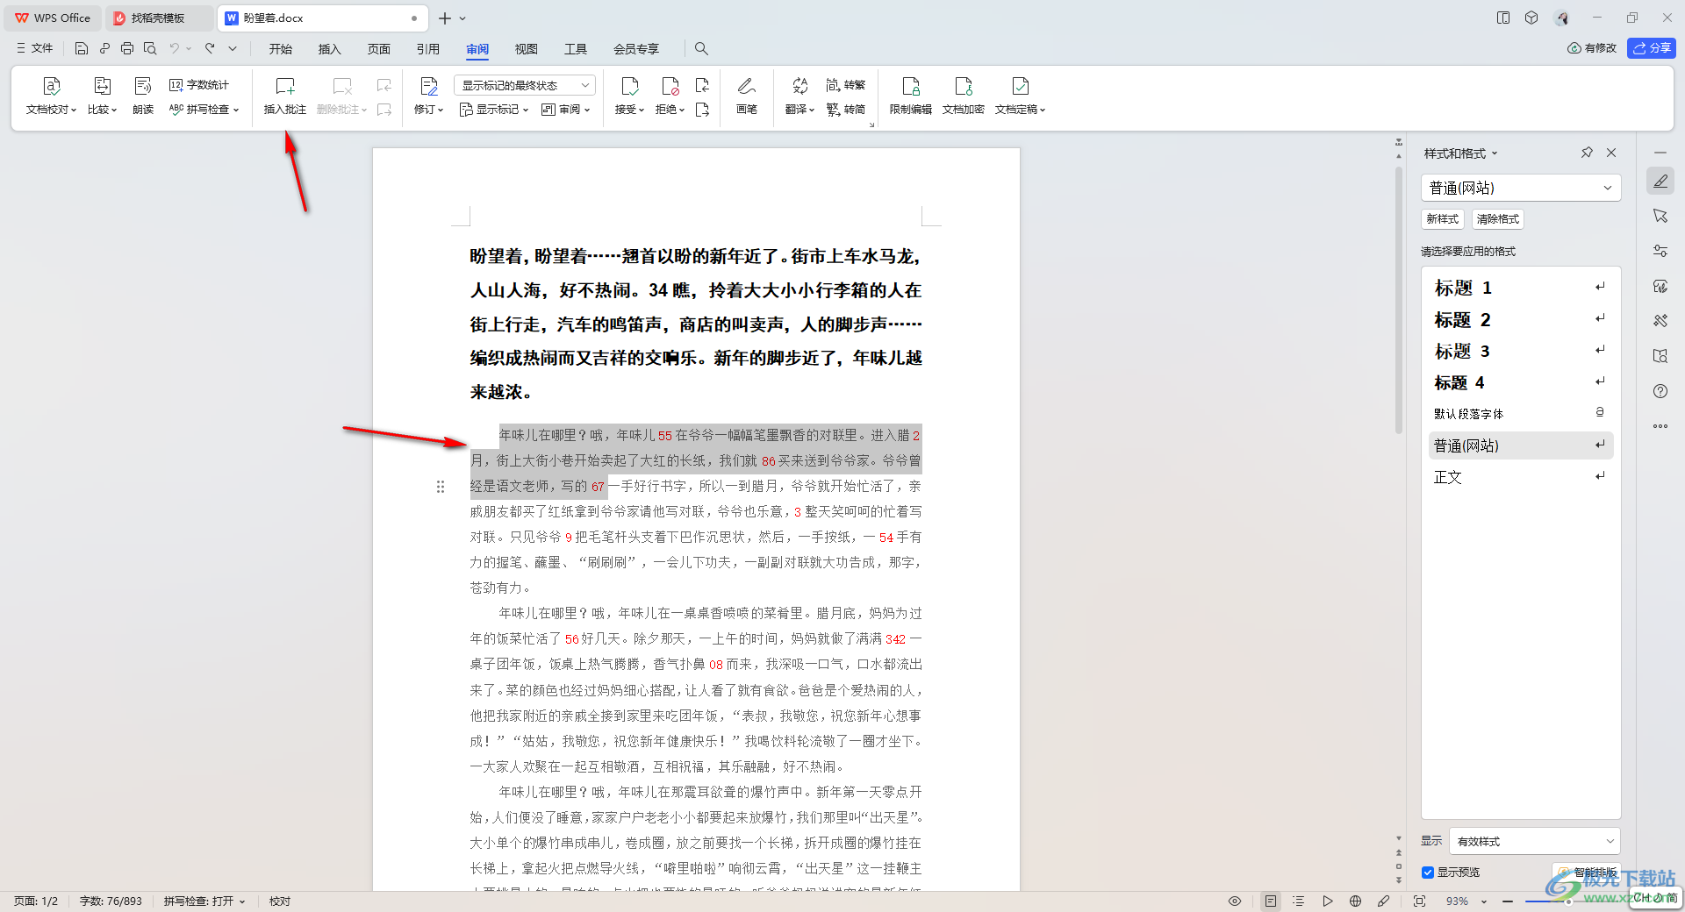This screenshot has width=1685, height=912.
Task: Apply the 标题 1 style
Action: click(x=1520, y=288)
